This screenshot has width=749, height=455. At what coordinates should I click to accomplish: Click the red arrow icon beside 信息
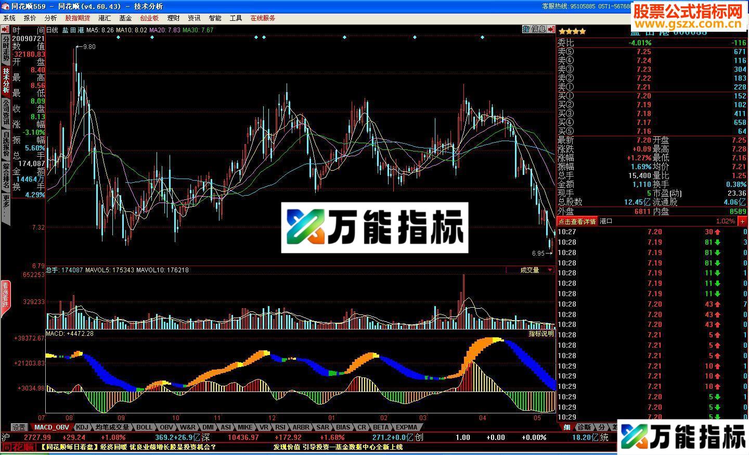tap(551, 30)
